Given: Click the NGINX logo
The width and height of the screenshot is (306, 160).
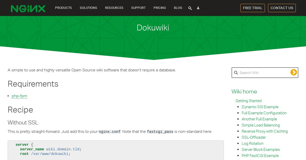Looking at the screenshot, I should (x=28, y=8).
